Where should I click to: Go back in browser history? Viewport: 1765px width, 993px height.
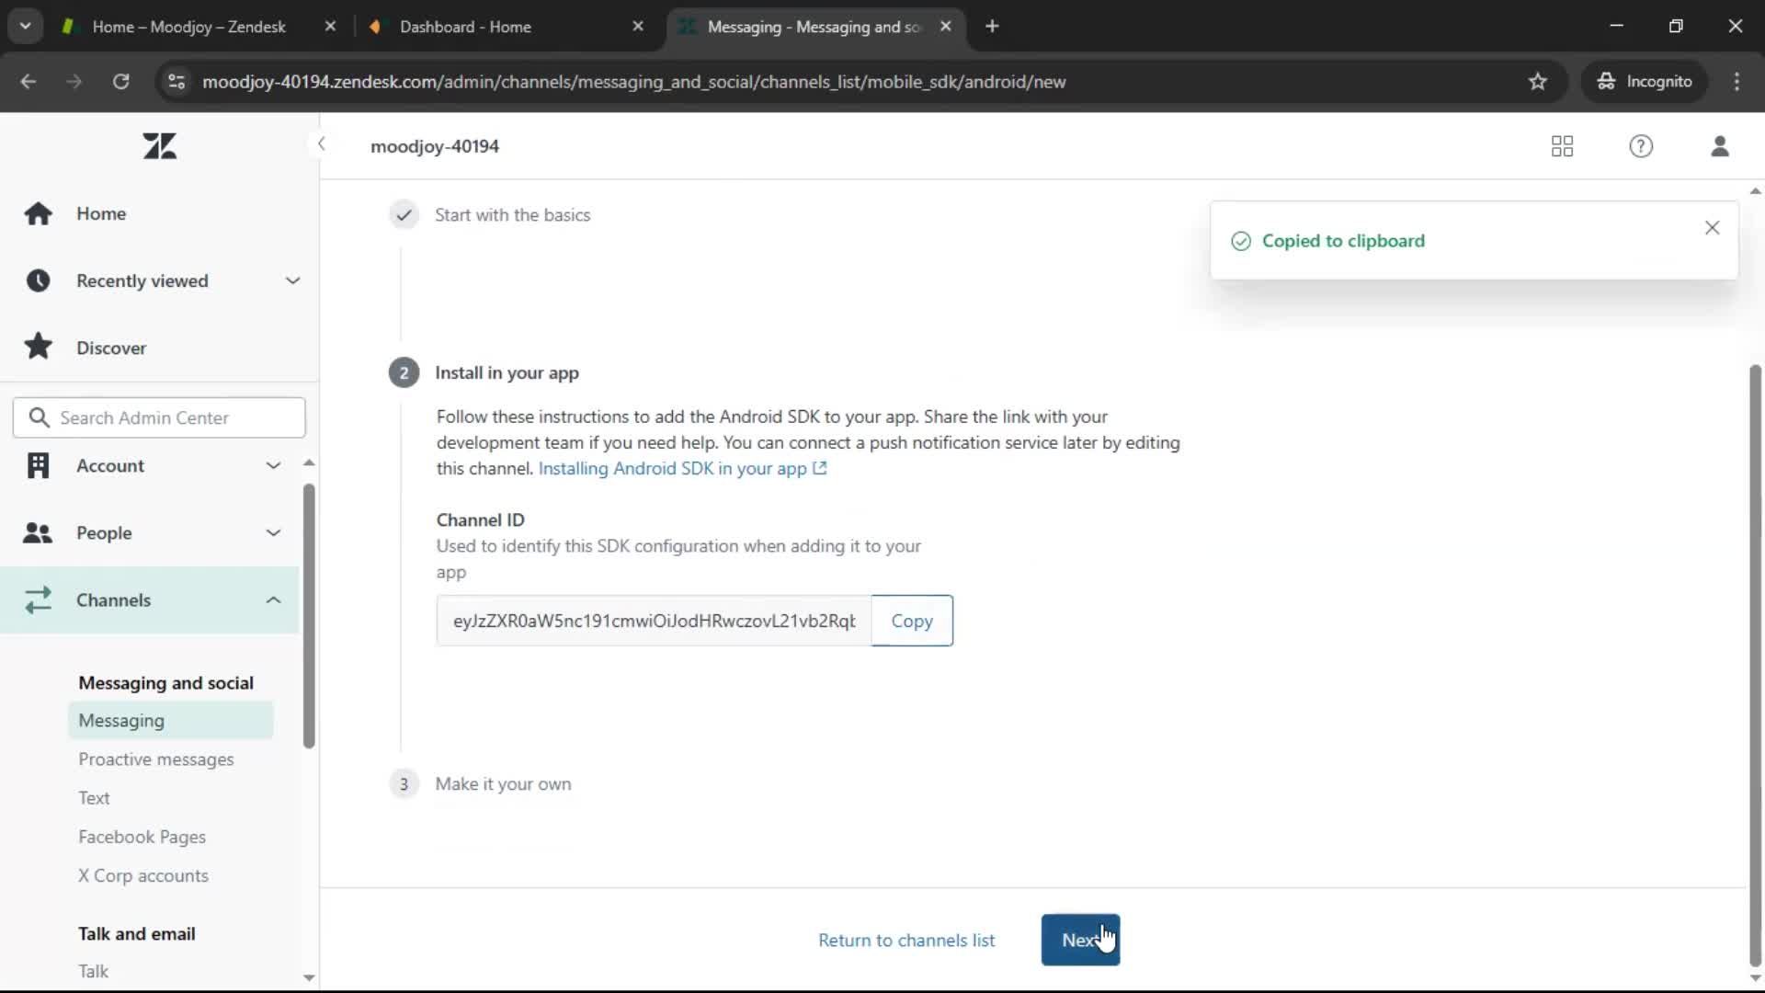28,82
